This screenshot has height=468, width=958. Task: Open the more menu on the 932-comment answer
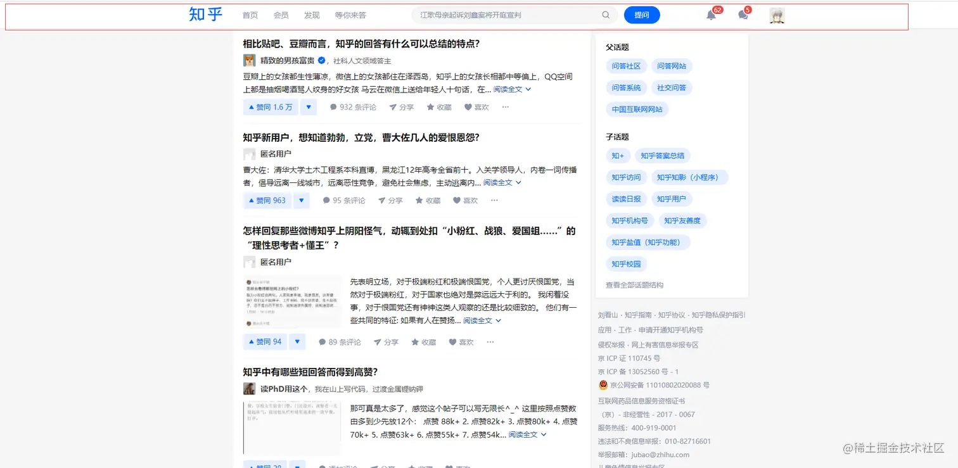[505, 107]
